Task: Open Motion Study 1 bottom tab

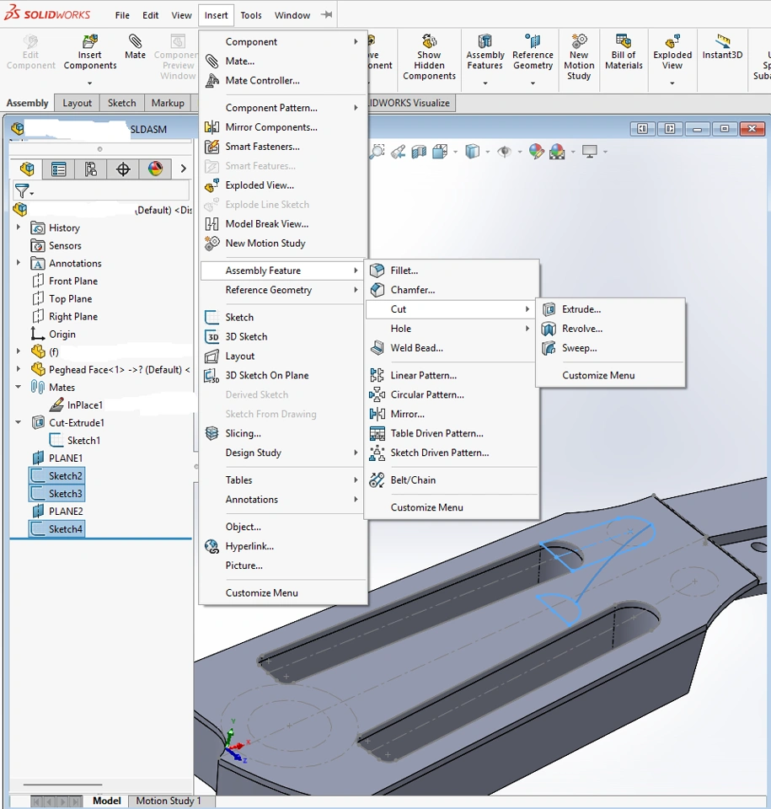Action: [169, 801]
